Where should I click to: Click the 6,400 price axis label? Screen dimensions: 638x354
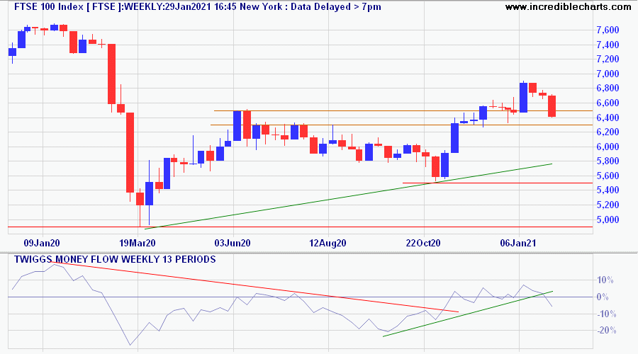[608, 118]
